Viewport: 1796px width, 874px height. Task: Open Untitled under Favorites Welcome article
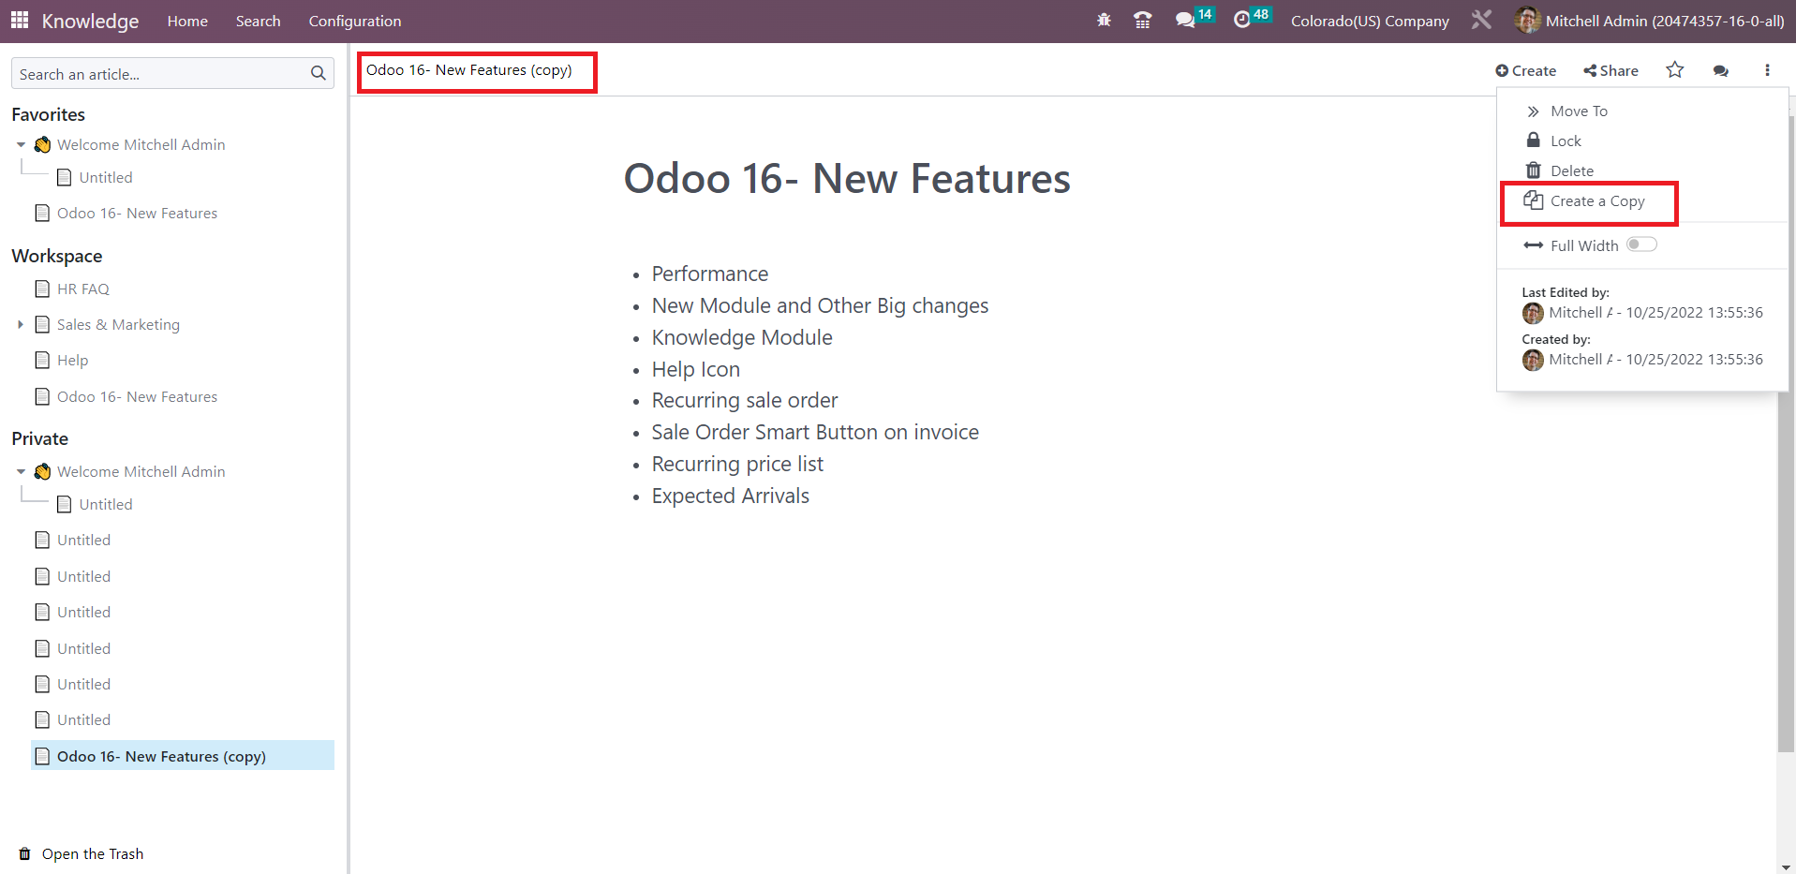click(106, 177)
